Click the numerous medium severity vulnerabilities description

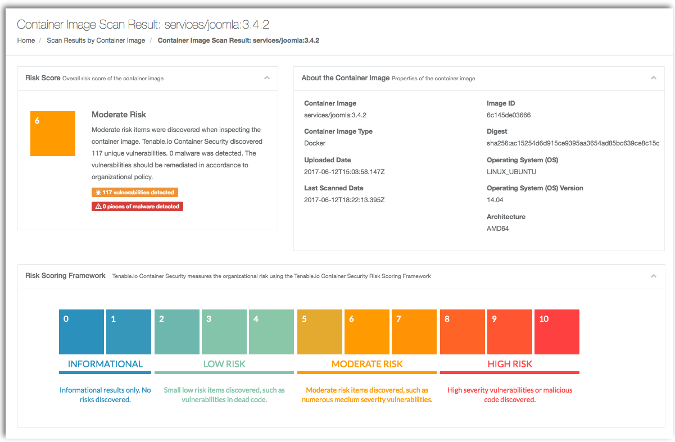(367, 395)
